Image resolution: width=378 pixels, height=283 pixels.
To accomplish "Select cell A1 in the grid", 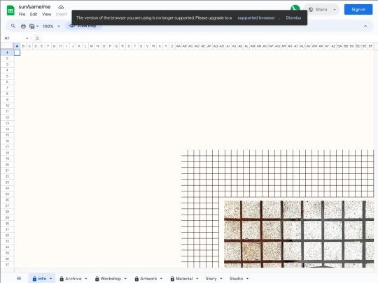I will click(17, 52).
